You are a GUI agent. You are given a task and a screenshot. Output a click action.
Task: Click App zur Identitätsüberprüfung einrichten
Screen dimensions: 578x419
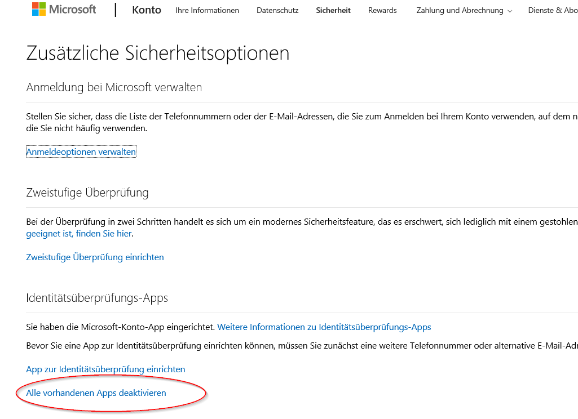105,369
